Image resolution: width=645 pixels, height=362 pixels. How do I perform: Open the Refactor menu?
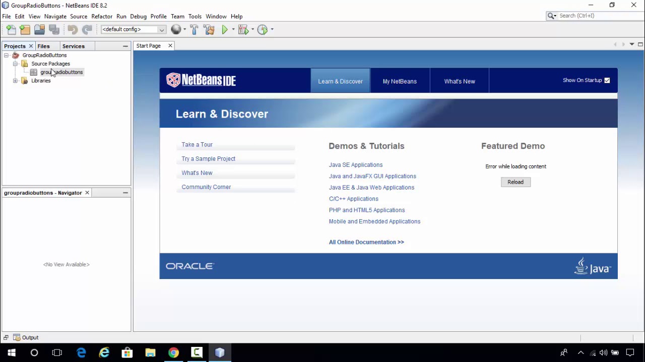click(102, 17)
